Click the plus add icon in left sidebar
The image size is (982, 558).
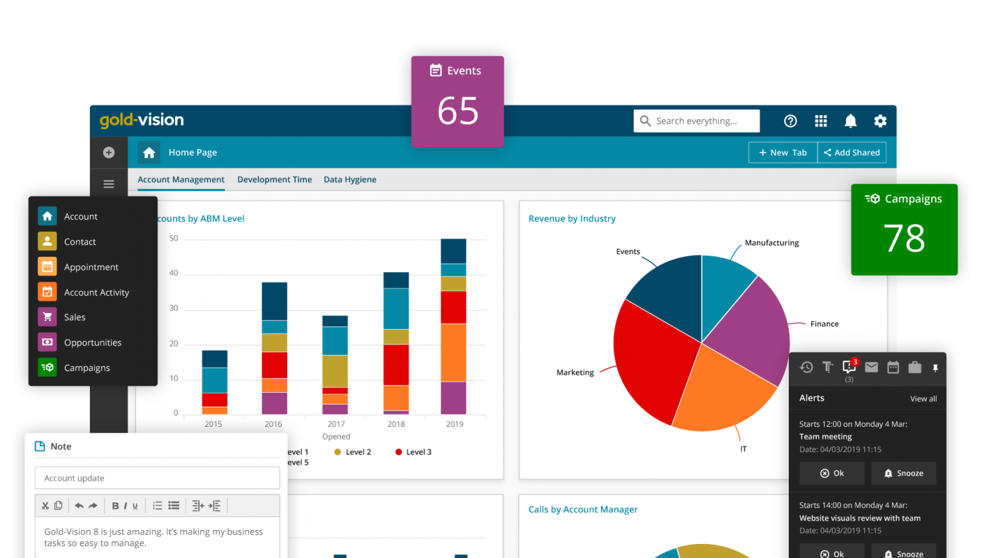109,152
